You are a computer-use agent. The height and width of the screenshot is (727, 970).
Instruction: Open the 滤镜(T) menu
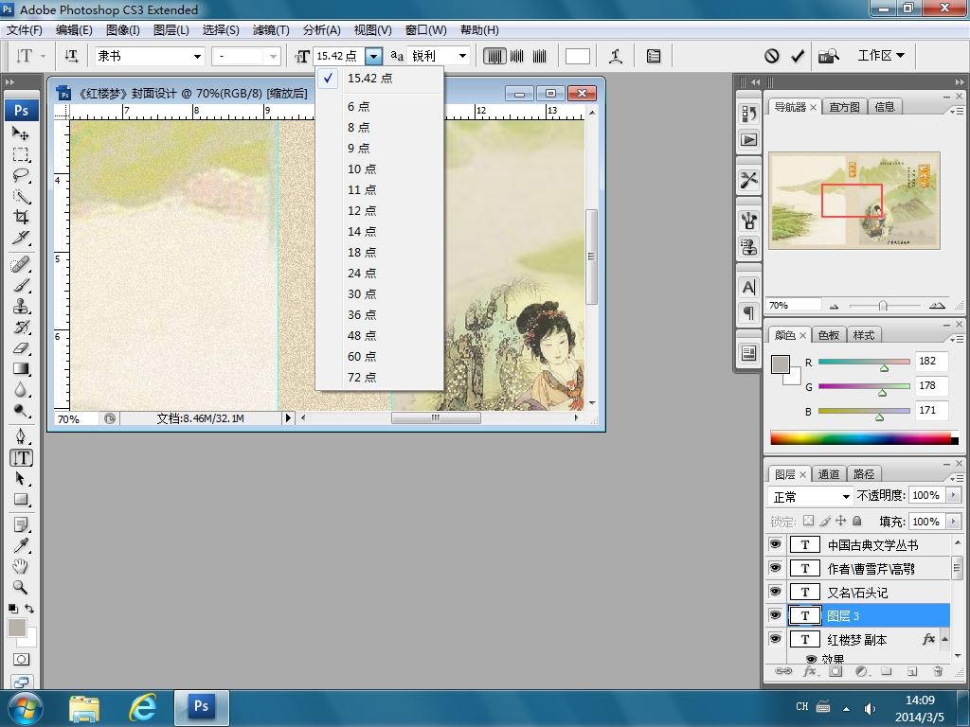(271, 29)
